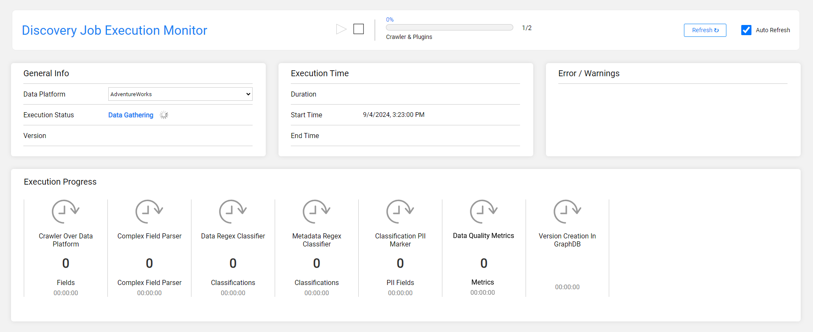Select the Classification PII Marker step icon

[x=400, y=211]
